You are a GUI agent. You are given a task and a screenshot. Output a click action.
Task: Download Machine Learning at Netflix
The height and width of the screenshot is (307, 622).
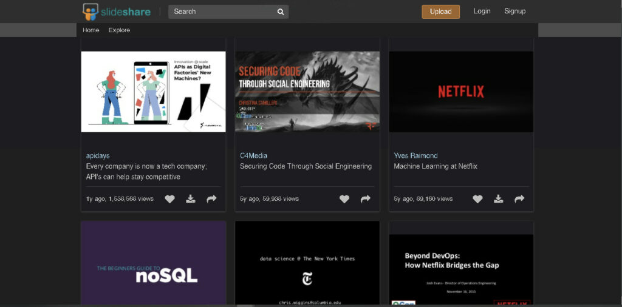[x=499, y=199]
